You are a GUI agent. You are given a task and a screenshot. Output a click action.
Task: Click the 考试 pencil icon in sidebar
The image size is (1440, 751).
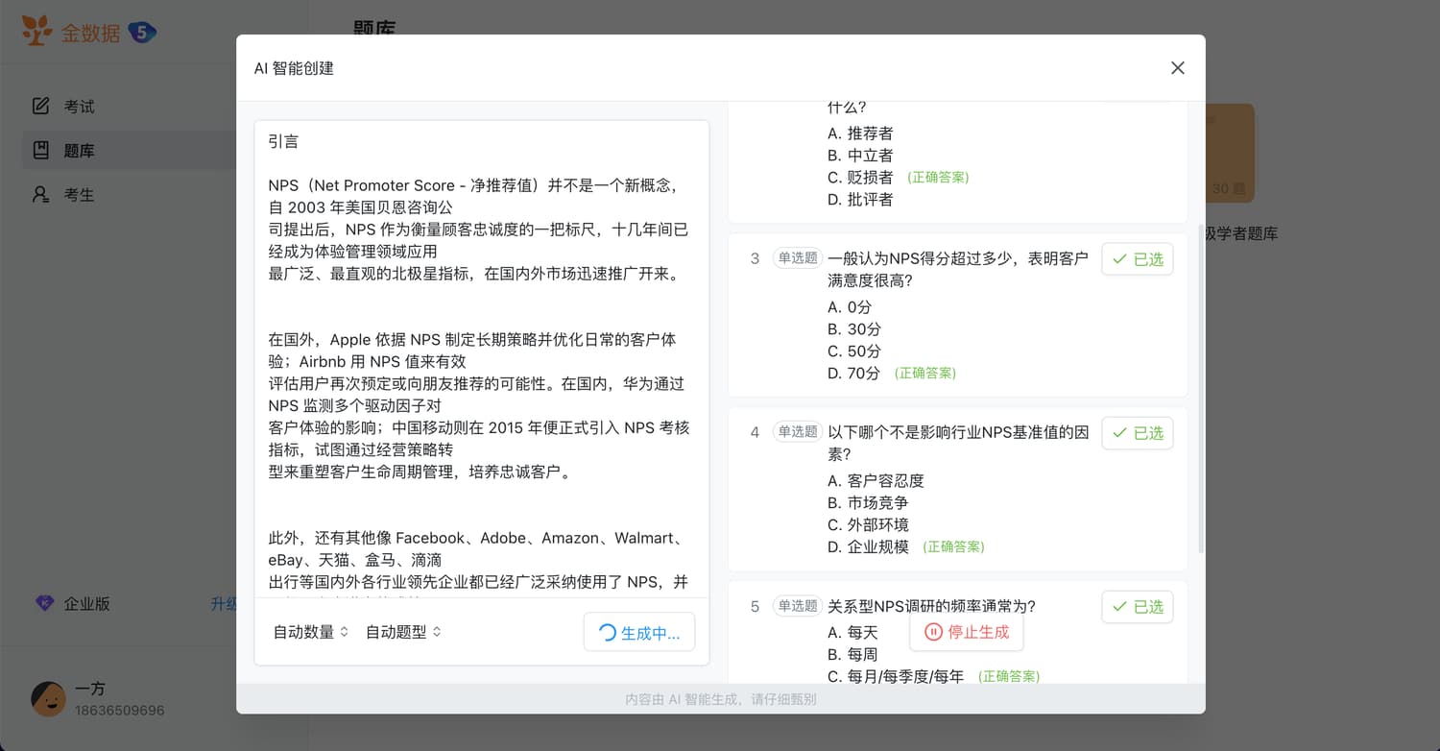pyautogui.click(x=40, y=106)
